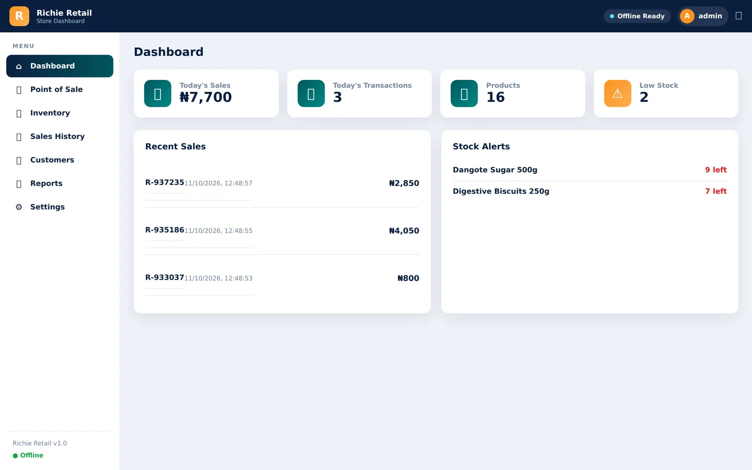Click the red 9 left label

pyautogui.click(x=716, y=170)
